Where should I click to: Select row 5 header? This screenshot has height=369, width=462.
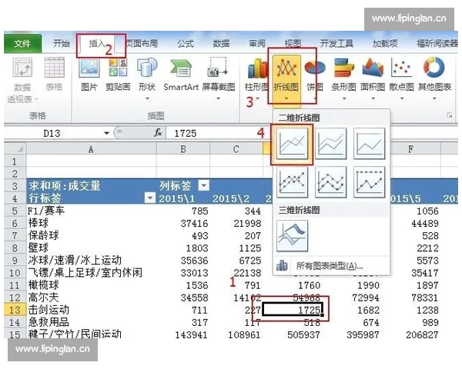(x=15, y=211)
